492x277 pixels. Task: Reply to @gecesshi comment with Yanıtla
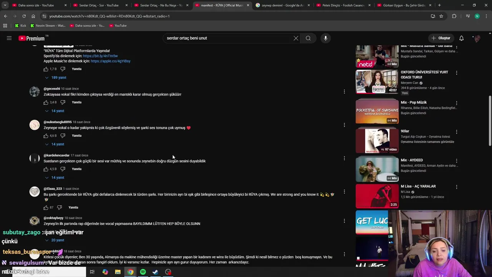tap(77, 102)
